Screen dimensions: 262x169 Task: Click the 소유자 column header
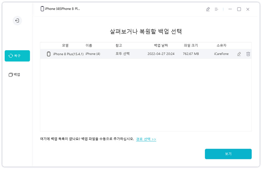pos(222,45)
